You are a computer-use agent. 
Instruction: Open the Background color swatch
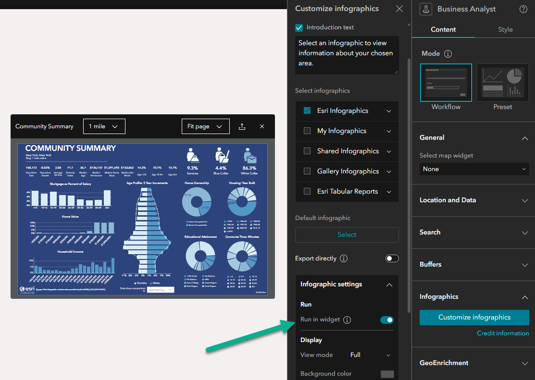[387, 374]
